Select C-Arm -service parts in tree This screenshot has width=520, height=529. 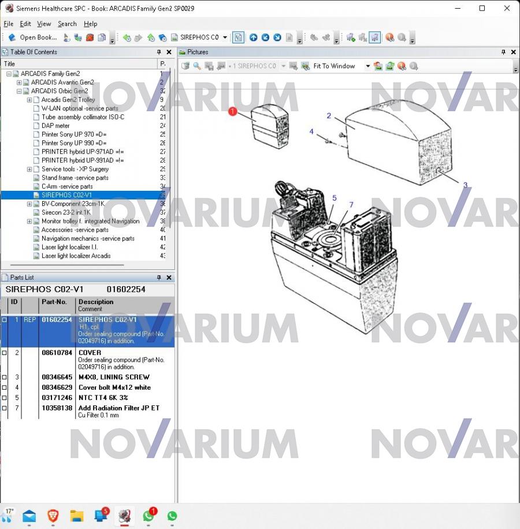[67, 187]
